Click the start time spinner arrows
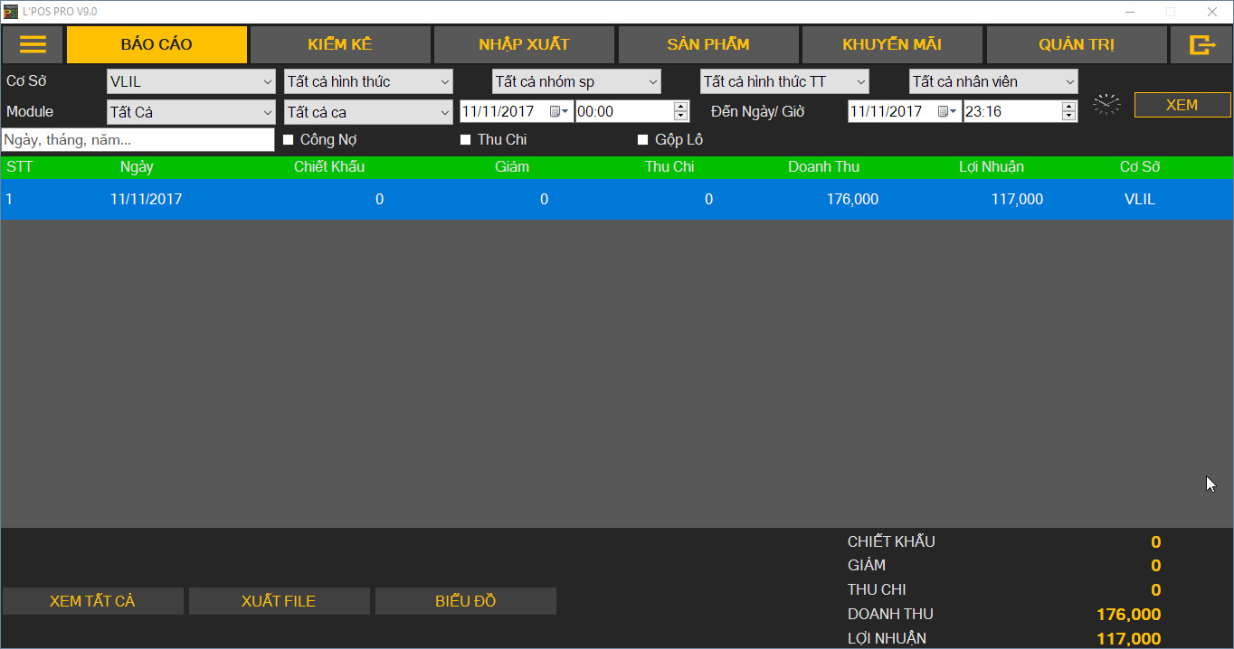 coord(681,111)
